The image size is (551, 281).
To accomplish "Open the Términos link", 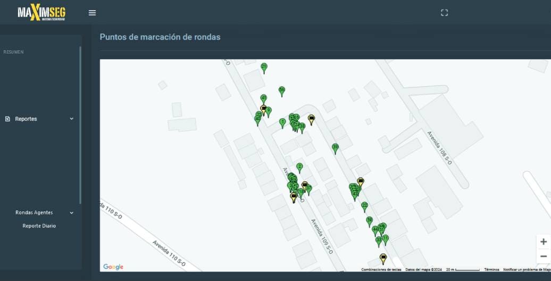I will pyautogui.click(x=491, y=269).
